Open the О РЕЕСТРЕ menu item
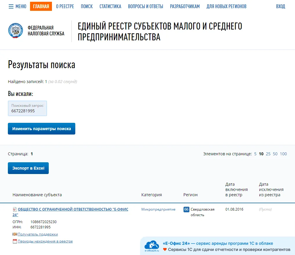Viewport: 295px width, 255px height. point(65,6)
